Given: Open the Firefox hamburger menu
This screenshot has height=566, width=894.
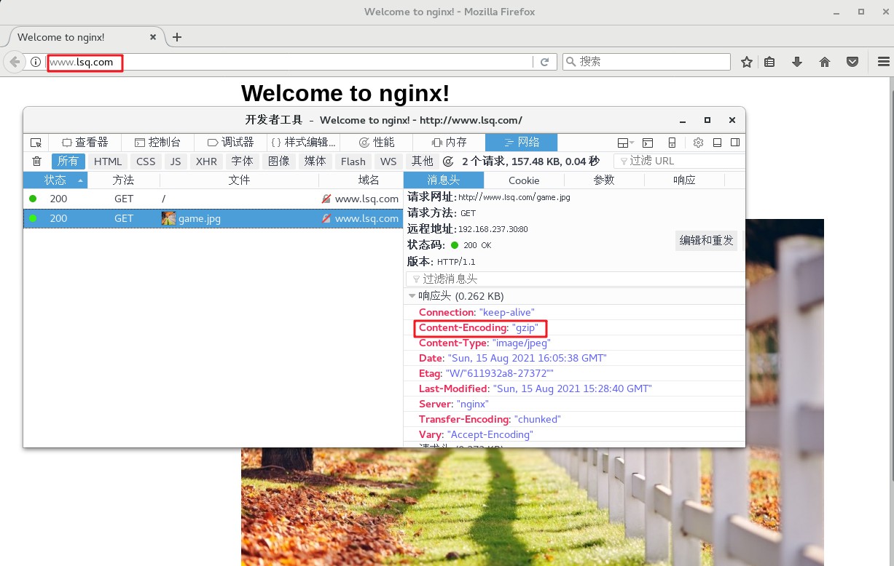Looking at the screenshot, I should tap(884, 63).
